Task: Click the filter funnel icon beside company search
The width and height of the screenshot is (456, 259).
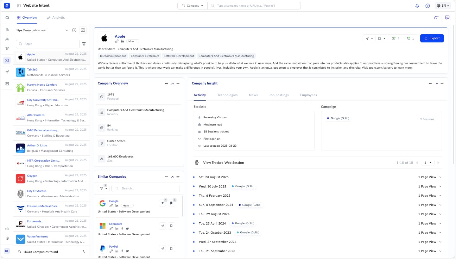Action: point(84,44)
